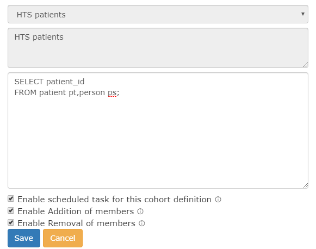Viewport: 316px width, 249px height.
Task: Click the Enable Removal of members label
Action: tap(76, 223)
